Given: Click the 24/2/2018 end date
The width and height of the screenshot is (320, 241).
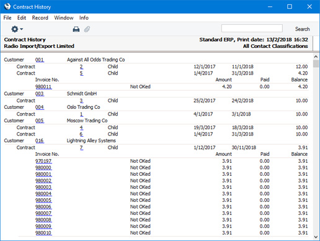Looking at the screenshot, I should click(x=242, y=101).
